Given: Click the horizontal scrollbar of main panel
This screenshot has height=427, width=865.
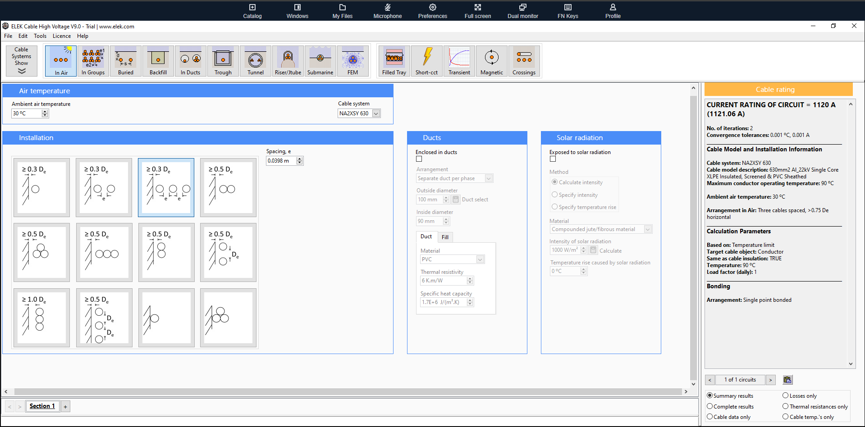Looking at the screenshot, I should pos(348,391).
